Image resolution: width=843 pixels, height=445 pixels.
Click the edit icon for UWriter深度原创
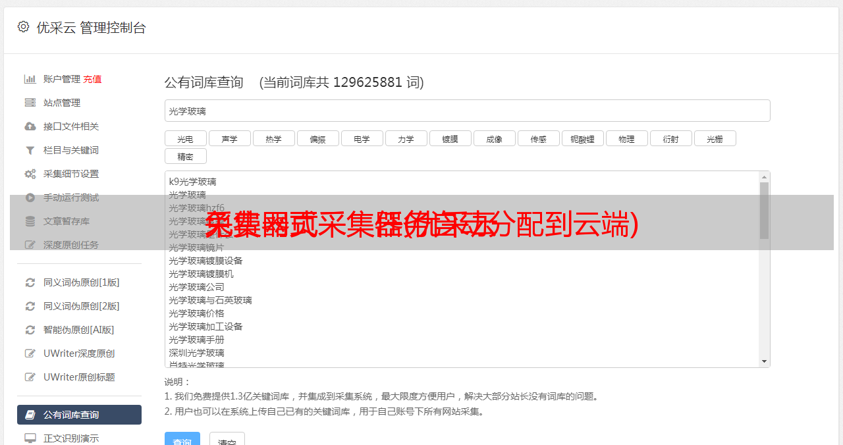pos(30,353)
